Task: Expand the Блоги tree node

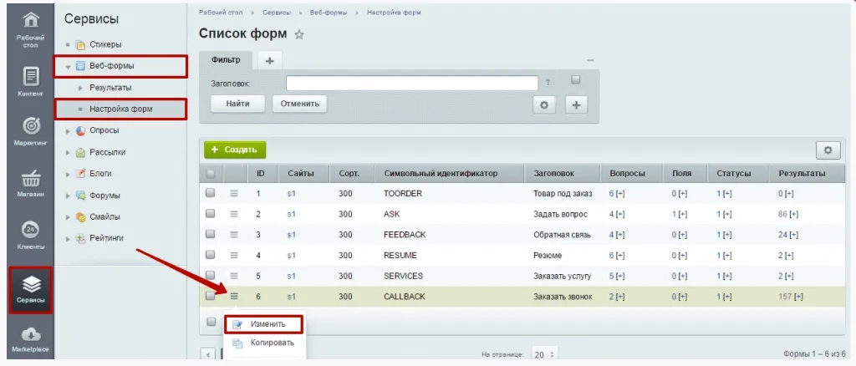Action: point(69,174)
